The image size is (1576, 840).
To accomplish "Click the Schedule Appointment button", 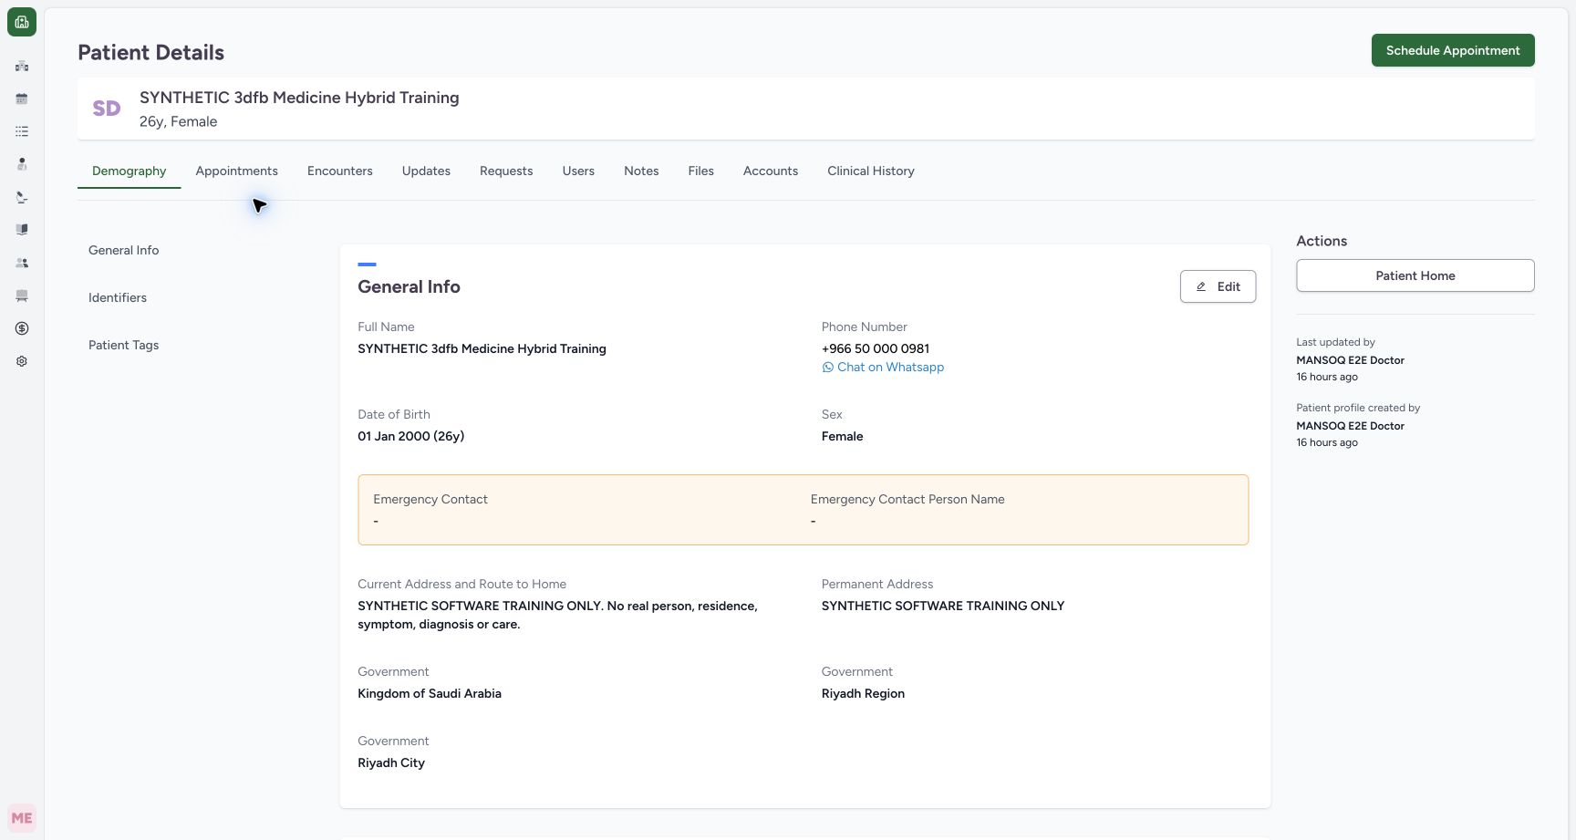I will (x=1453, y=50).
